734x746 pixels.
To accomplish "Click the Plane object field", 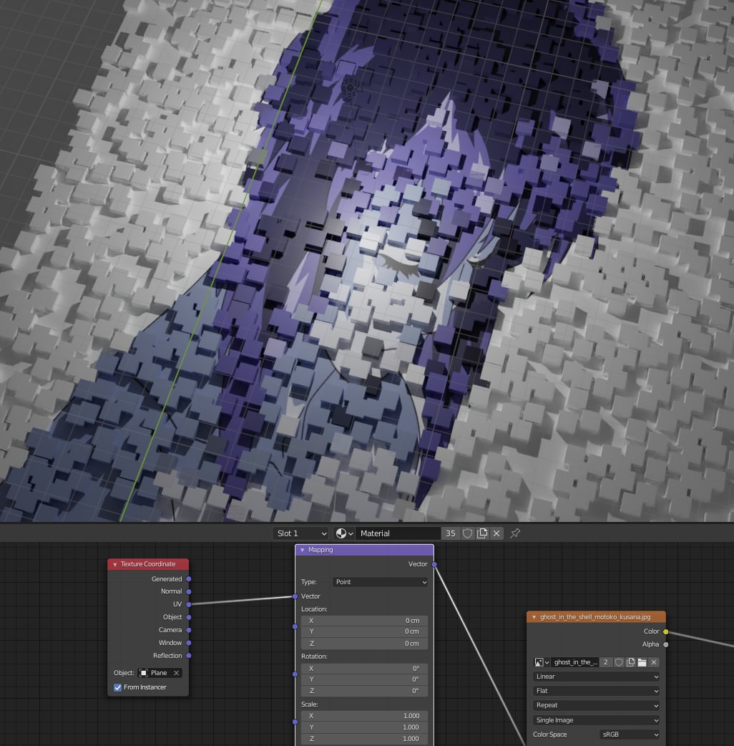I will pyautogui.click(x=160, y=673).
